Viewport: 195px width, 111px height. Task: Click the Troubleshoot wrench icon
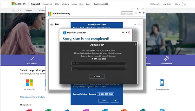pos(166,59)
